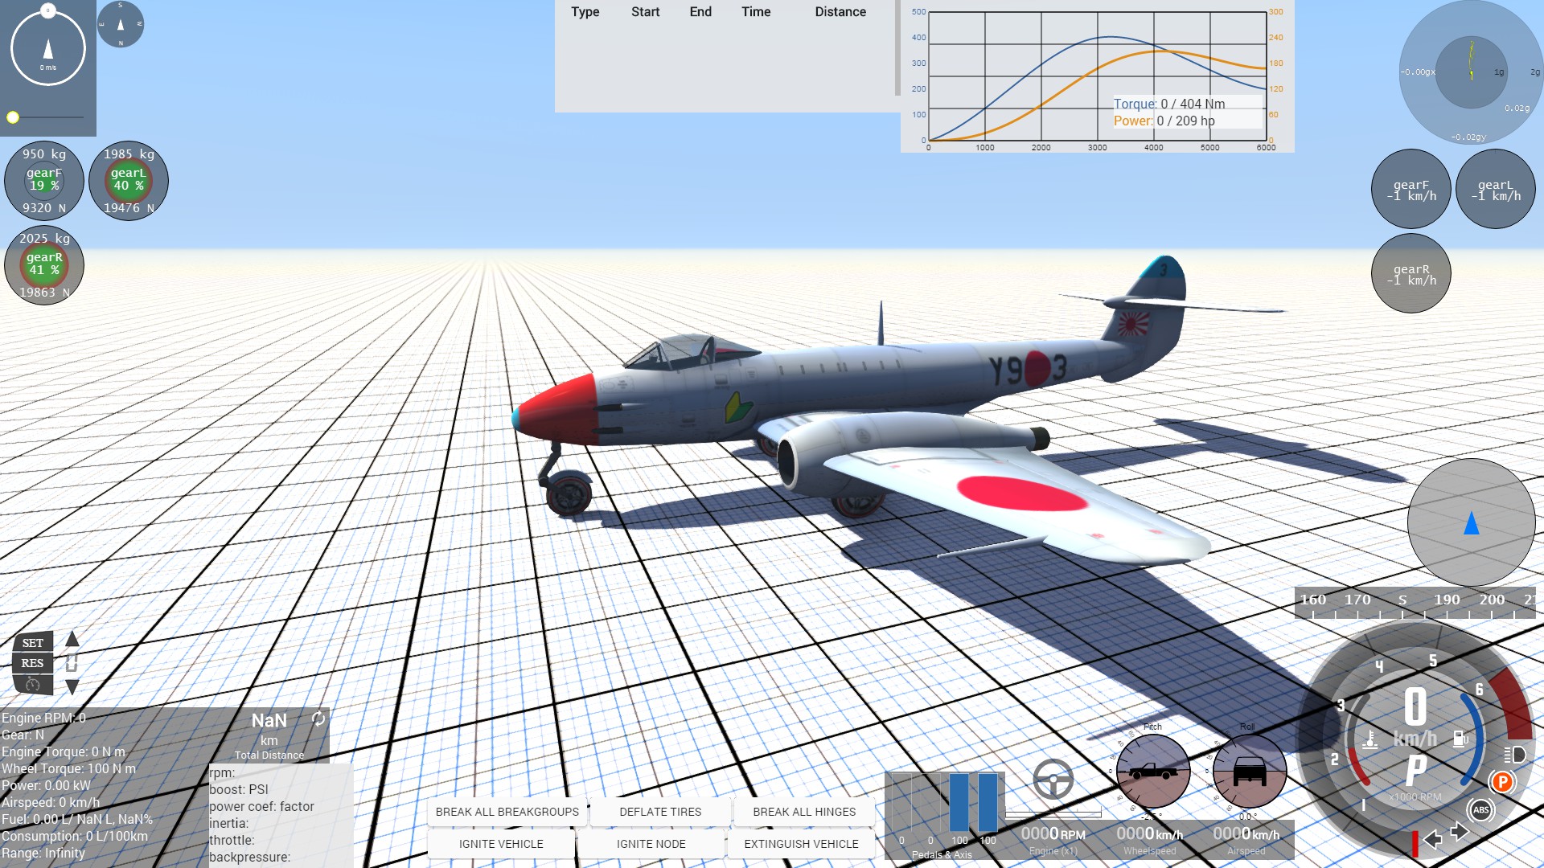Viewport: 1544px width, 868px height.
Task: Click the Start column header
Action: tap(645, 12)
